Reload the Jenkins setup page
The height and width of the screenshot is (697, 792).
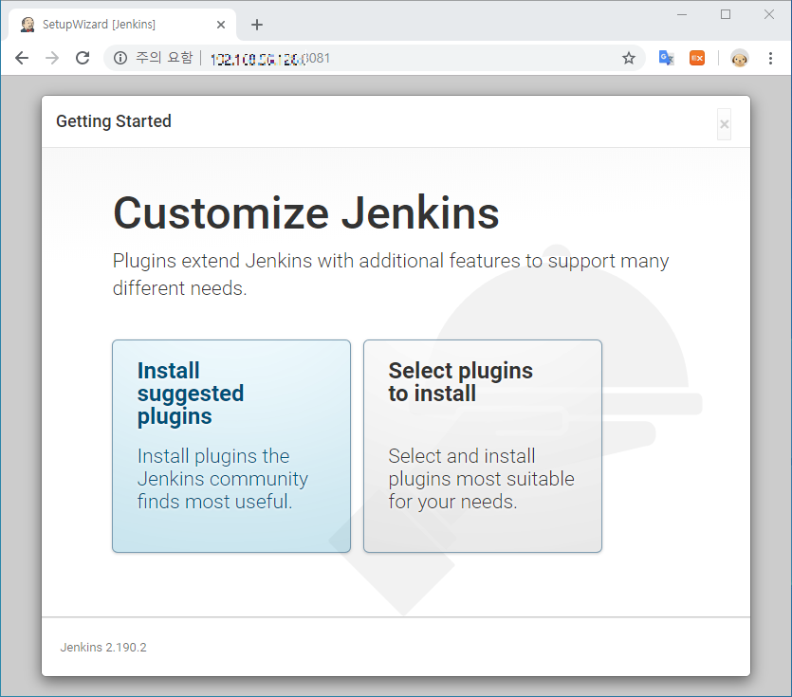pos(83,58)
